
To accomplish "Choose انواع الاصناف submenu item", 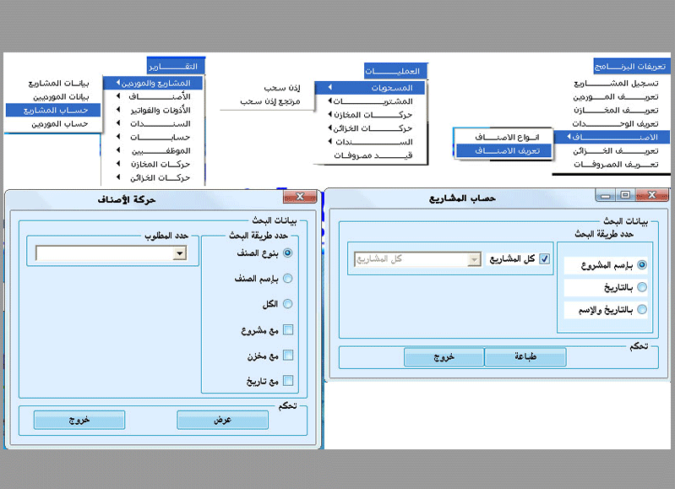I will pyautogui.click(x=504, y=138).
